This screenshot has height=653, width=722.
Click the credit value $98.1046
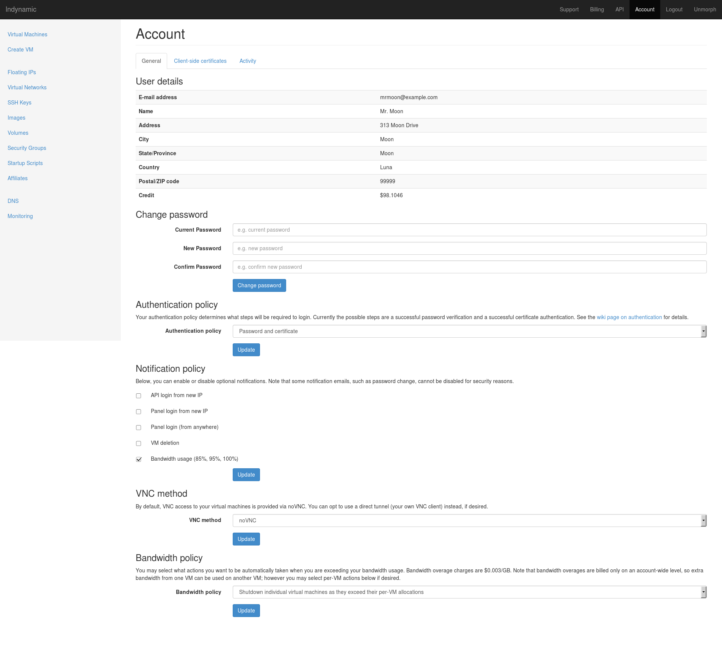click(391, 195)
